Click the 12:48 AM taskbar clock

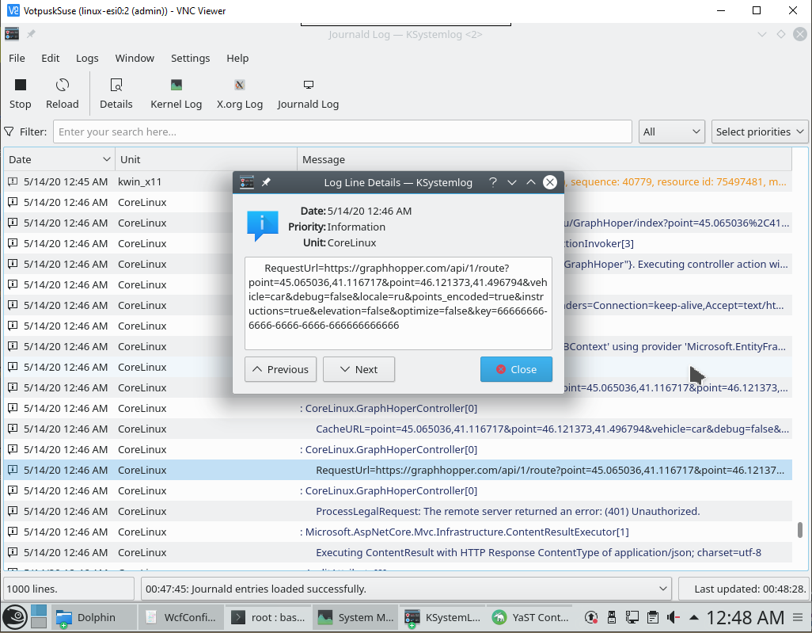(745, 617)
